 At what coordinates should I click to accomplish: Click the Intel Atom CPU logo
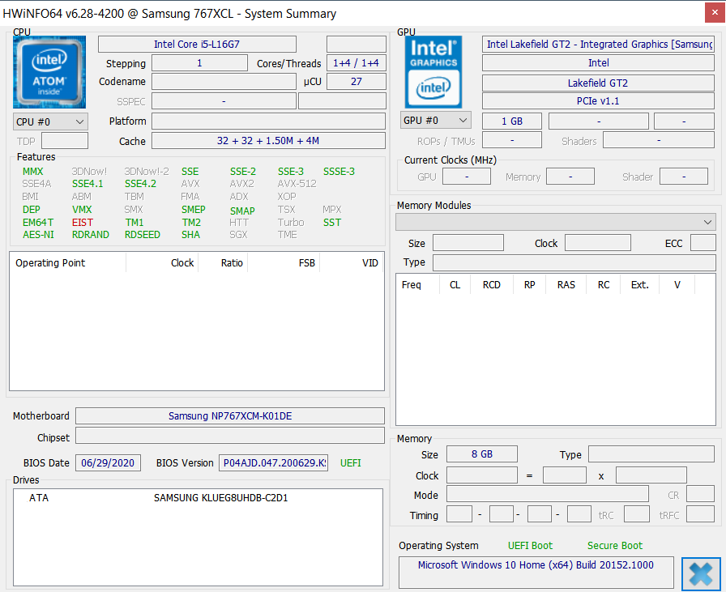tap(49, 72)
